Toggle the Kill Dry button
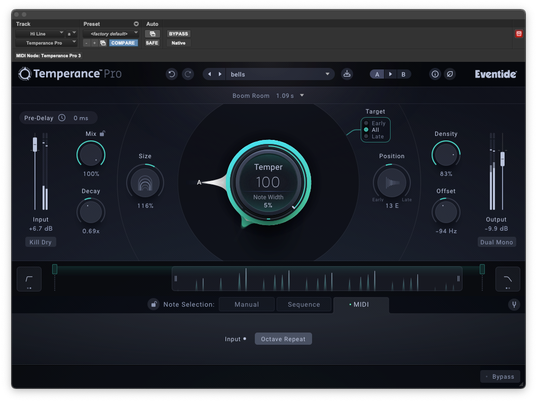 click(x=41, y=242)
